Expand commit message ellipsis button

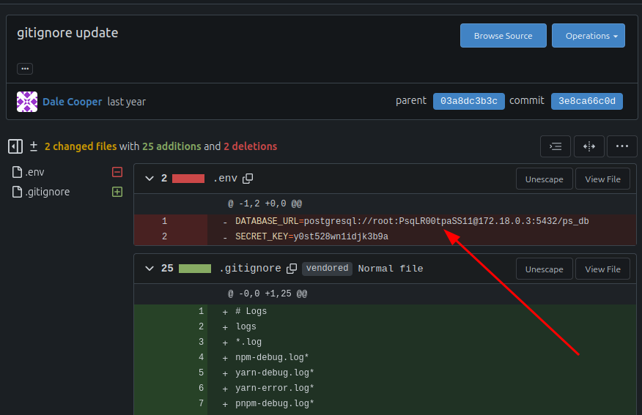(25, 69)
